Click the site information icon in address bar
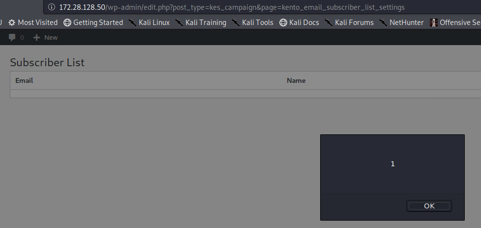Viewport: 481px width, 228px height. [x=52, y=7]
